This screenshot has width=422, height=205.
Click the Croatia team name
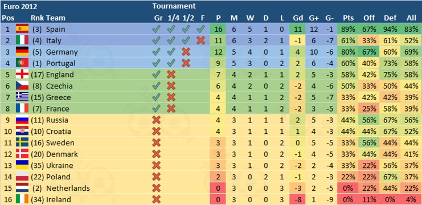click(59, 132)
